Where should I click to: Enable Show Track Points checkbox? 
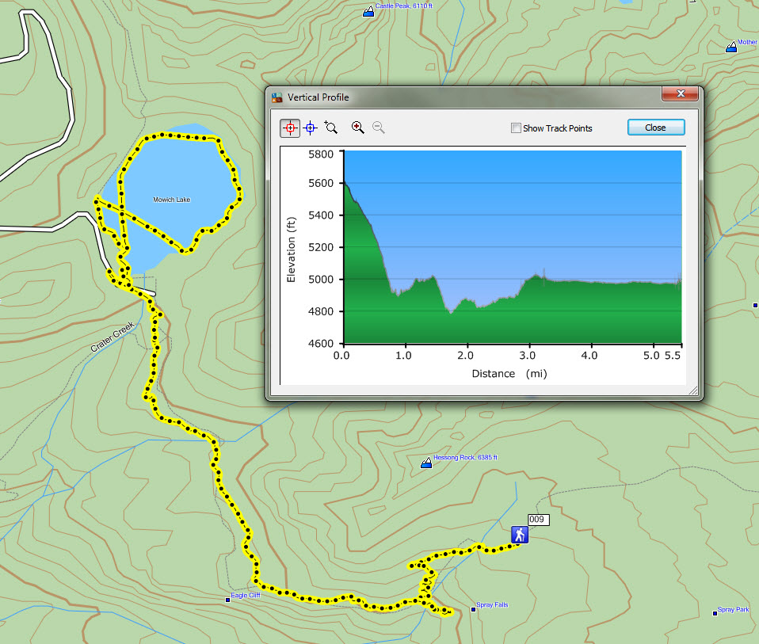tap(517, 128)
